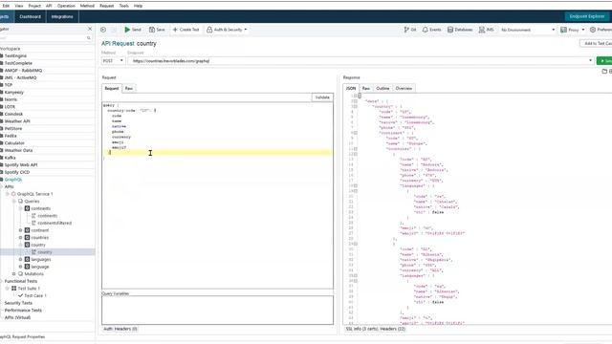
Task: Open the Method menu
Action: [x=87, y=6]
